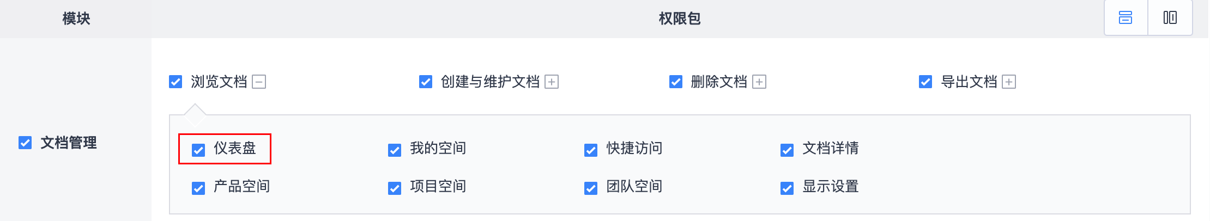This screenshot has height=221, width=1210.
Task: Expand the 导出文档 permission group
Action: point(1009,82)
